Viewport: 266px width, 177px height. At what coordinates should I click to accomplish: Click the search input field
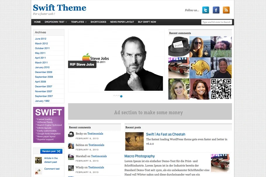tap(217, 22)
